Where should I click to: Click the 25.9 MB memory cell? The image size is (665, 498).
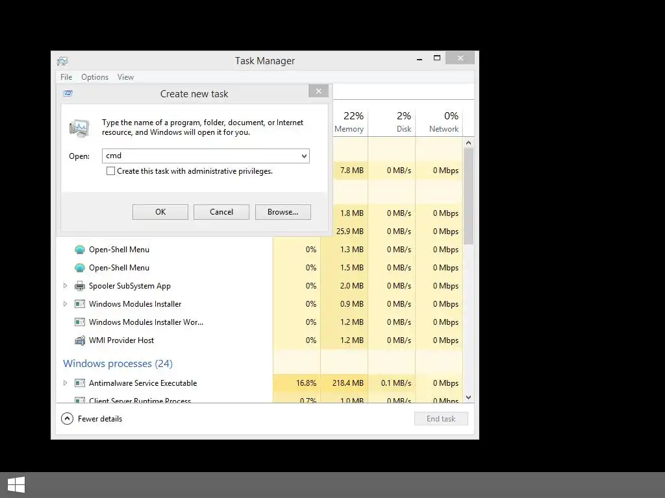350,231
